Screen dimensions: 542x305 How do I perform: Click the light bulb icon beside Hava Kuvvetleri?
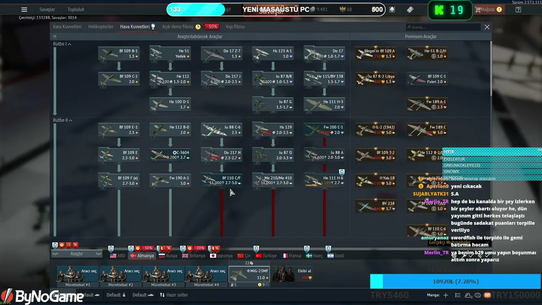click(153, 27)
